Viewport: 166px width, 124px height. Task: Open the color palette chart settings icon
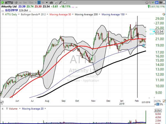pos(164,14)
